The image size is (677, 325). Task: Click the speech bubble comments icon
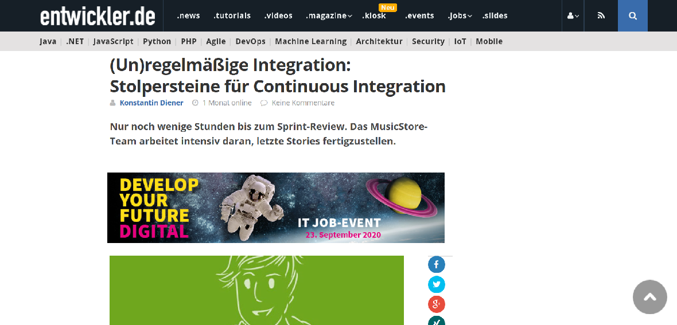(x=264, y=103)
